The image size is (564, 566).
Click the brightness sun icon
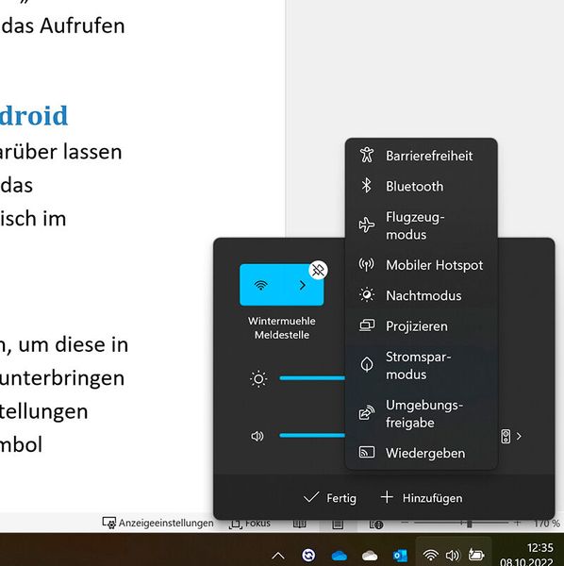258,378
